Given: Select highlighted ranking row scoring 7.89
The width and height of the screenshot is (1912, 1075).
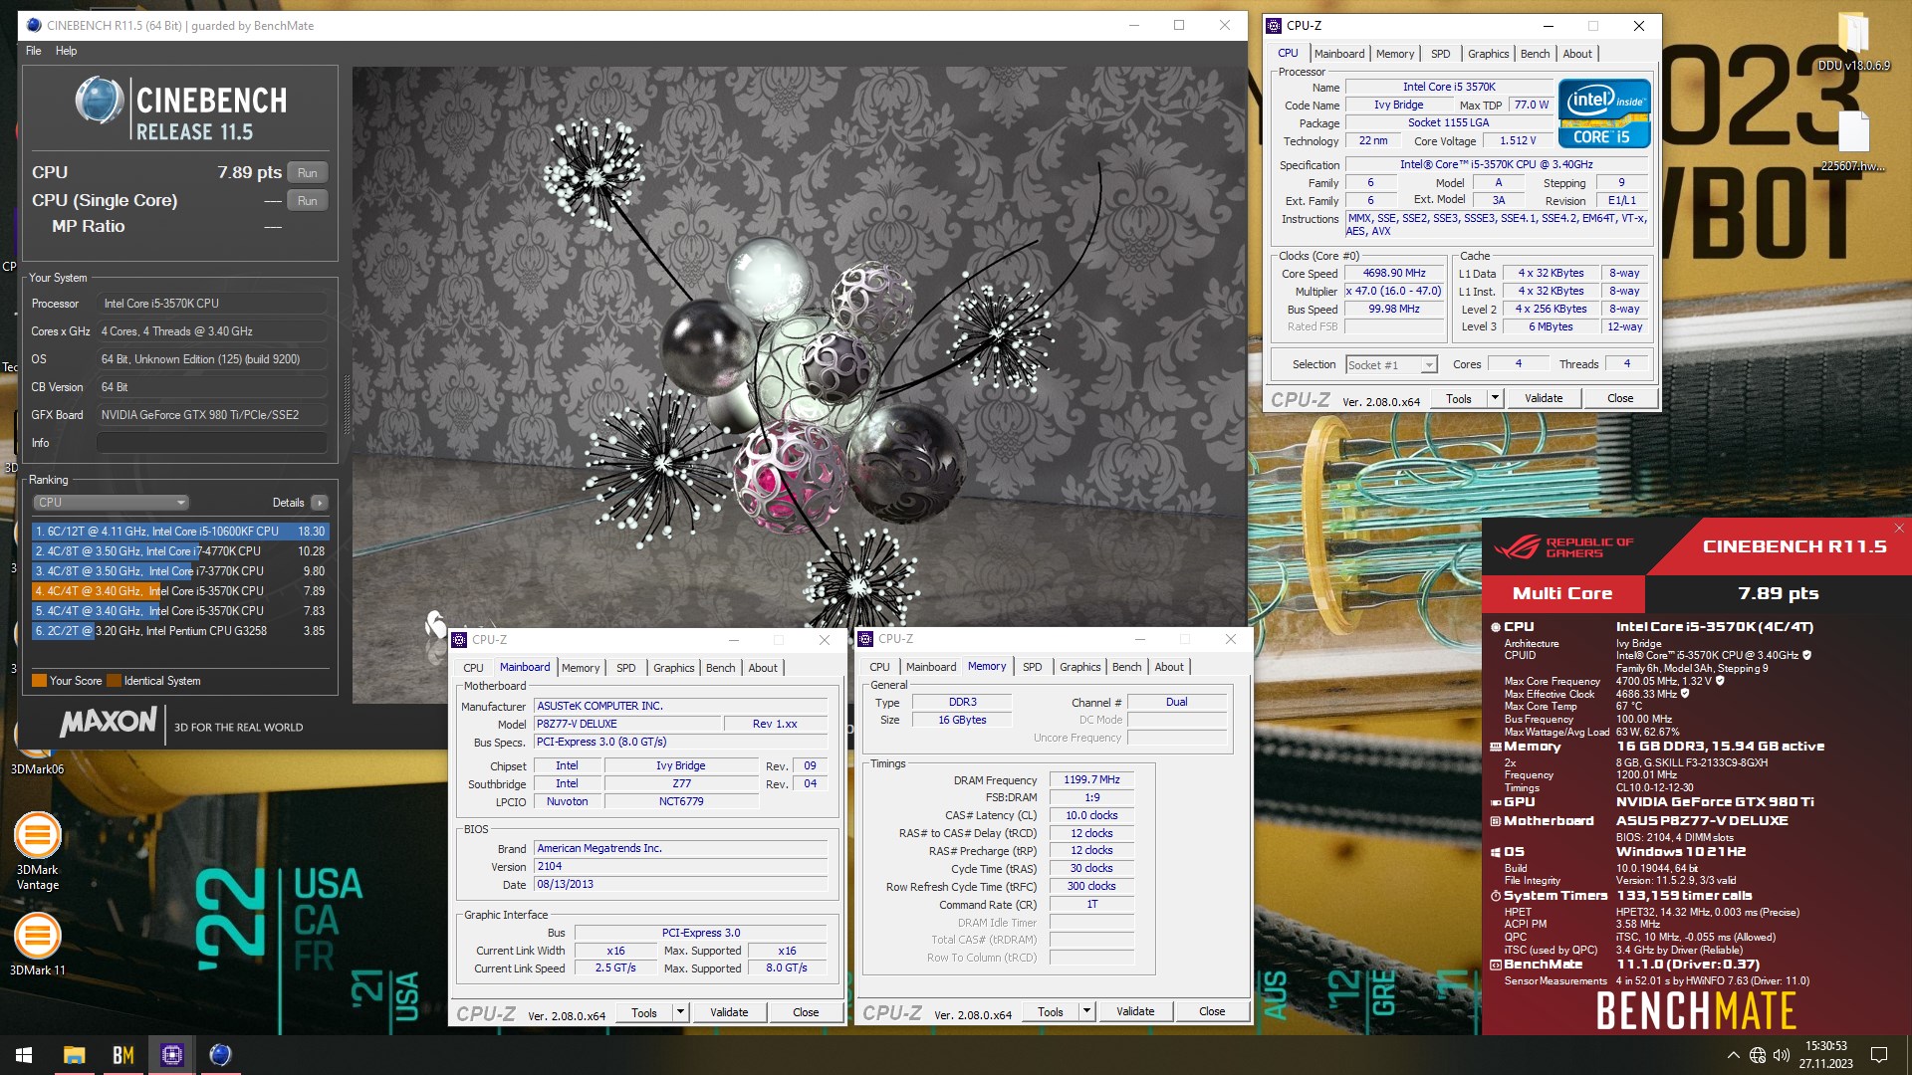Looking at the screenshot, I should (x=180, y=591).
